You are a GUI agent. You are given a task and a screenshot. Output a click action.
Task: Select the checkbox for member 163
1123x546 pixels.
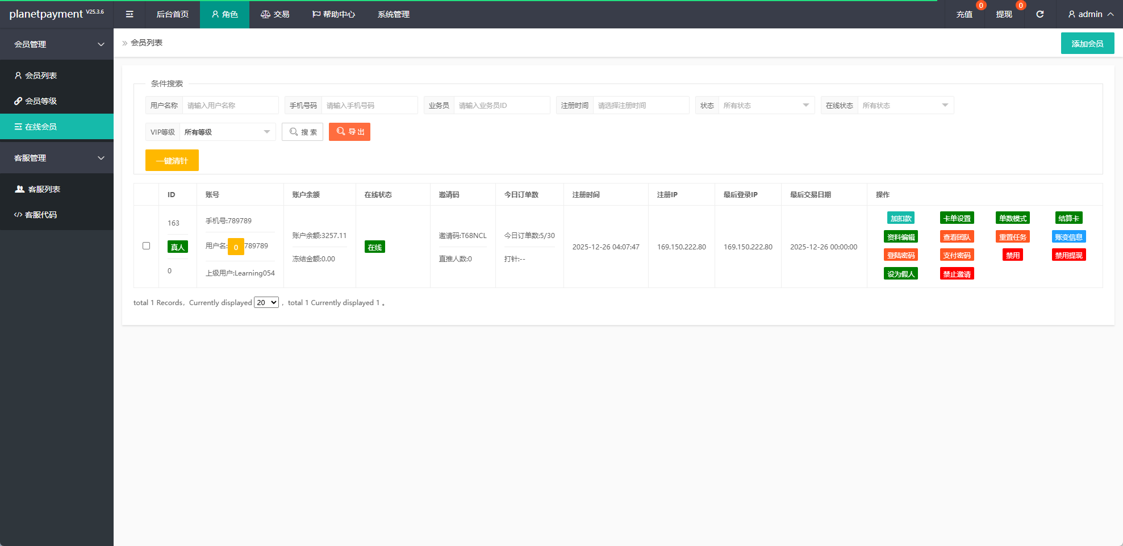(146, 246)
